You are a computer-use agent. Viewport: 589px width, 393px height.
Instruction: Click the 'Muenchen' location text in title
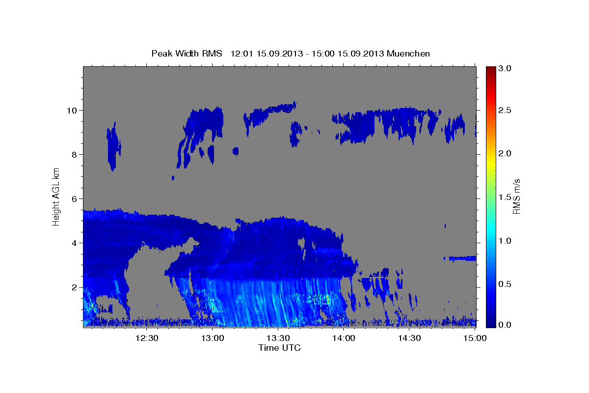[x=408, y=53]
